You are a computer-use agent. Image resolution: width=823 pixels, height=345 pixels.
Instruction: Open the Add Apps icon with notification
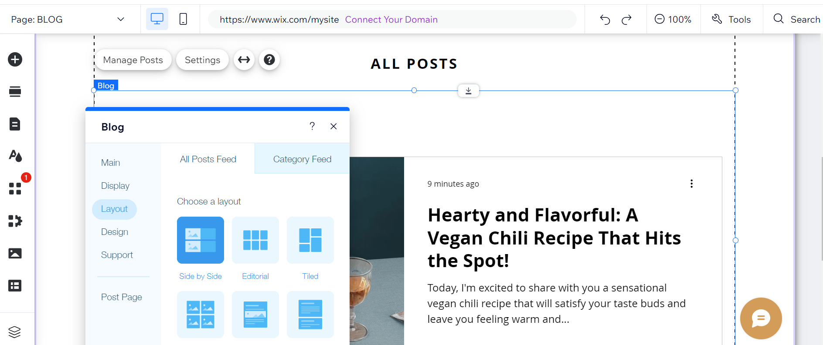click(x=15, y=188)
